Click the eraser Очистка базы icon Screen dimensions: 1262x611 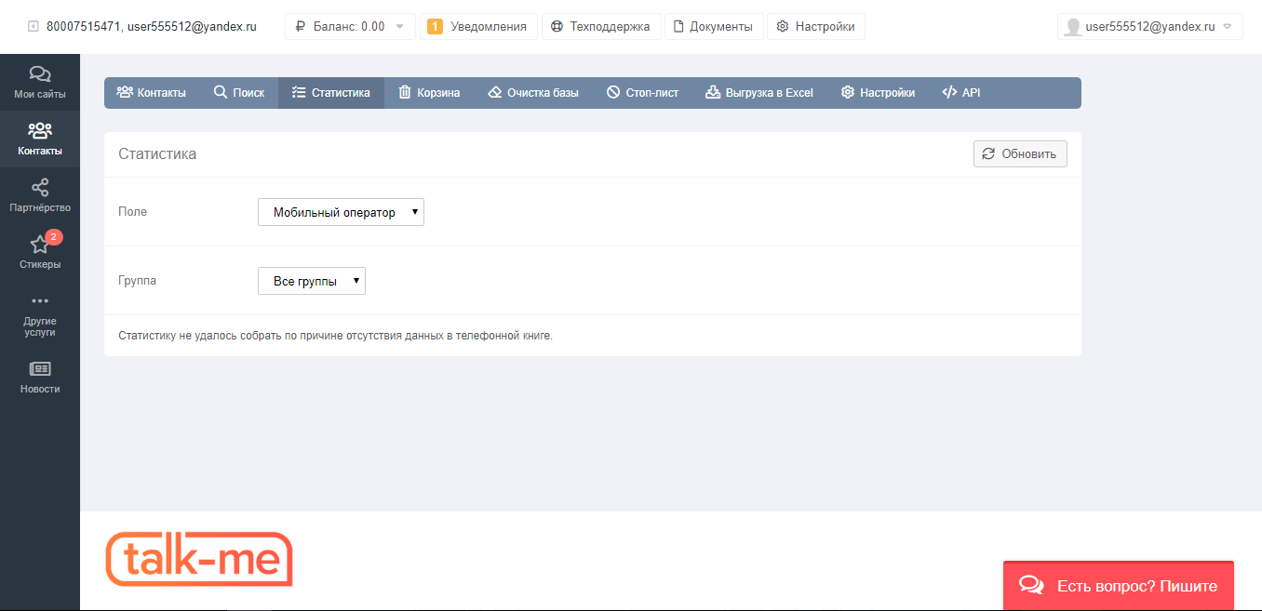pos(494,93)
